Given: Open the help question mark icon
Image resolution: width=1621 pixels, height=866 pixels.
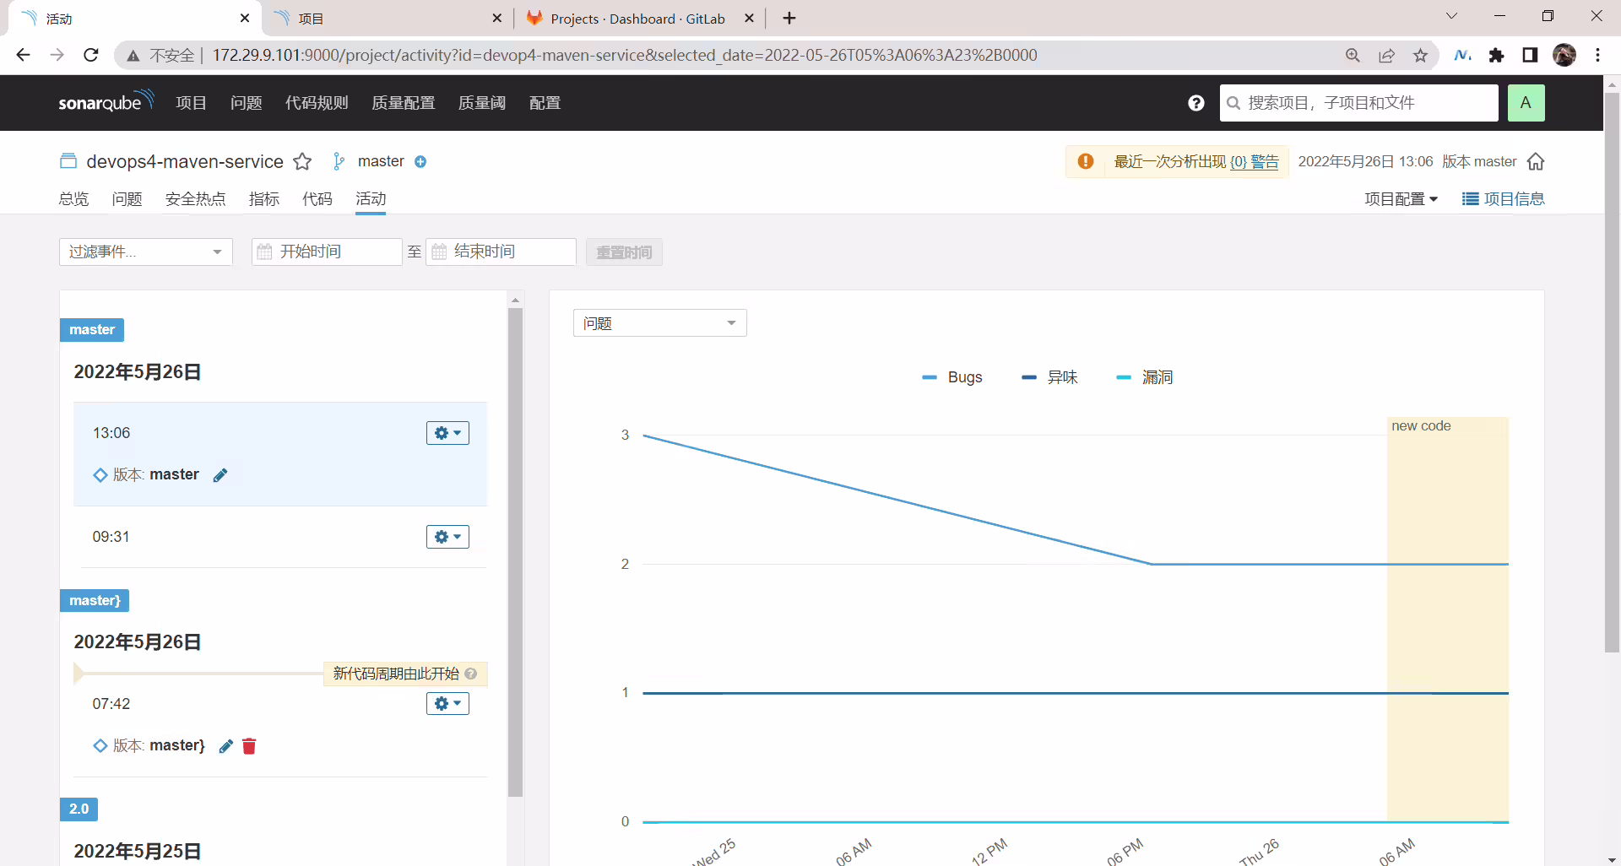Looking at the screenshot, I should coord(1195,103).
